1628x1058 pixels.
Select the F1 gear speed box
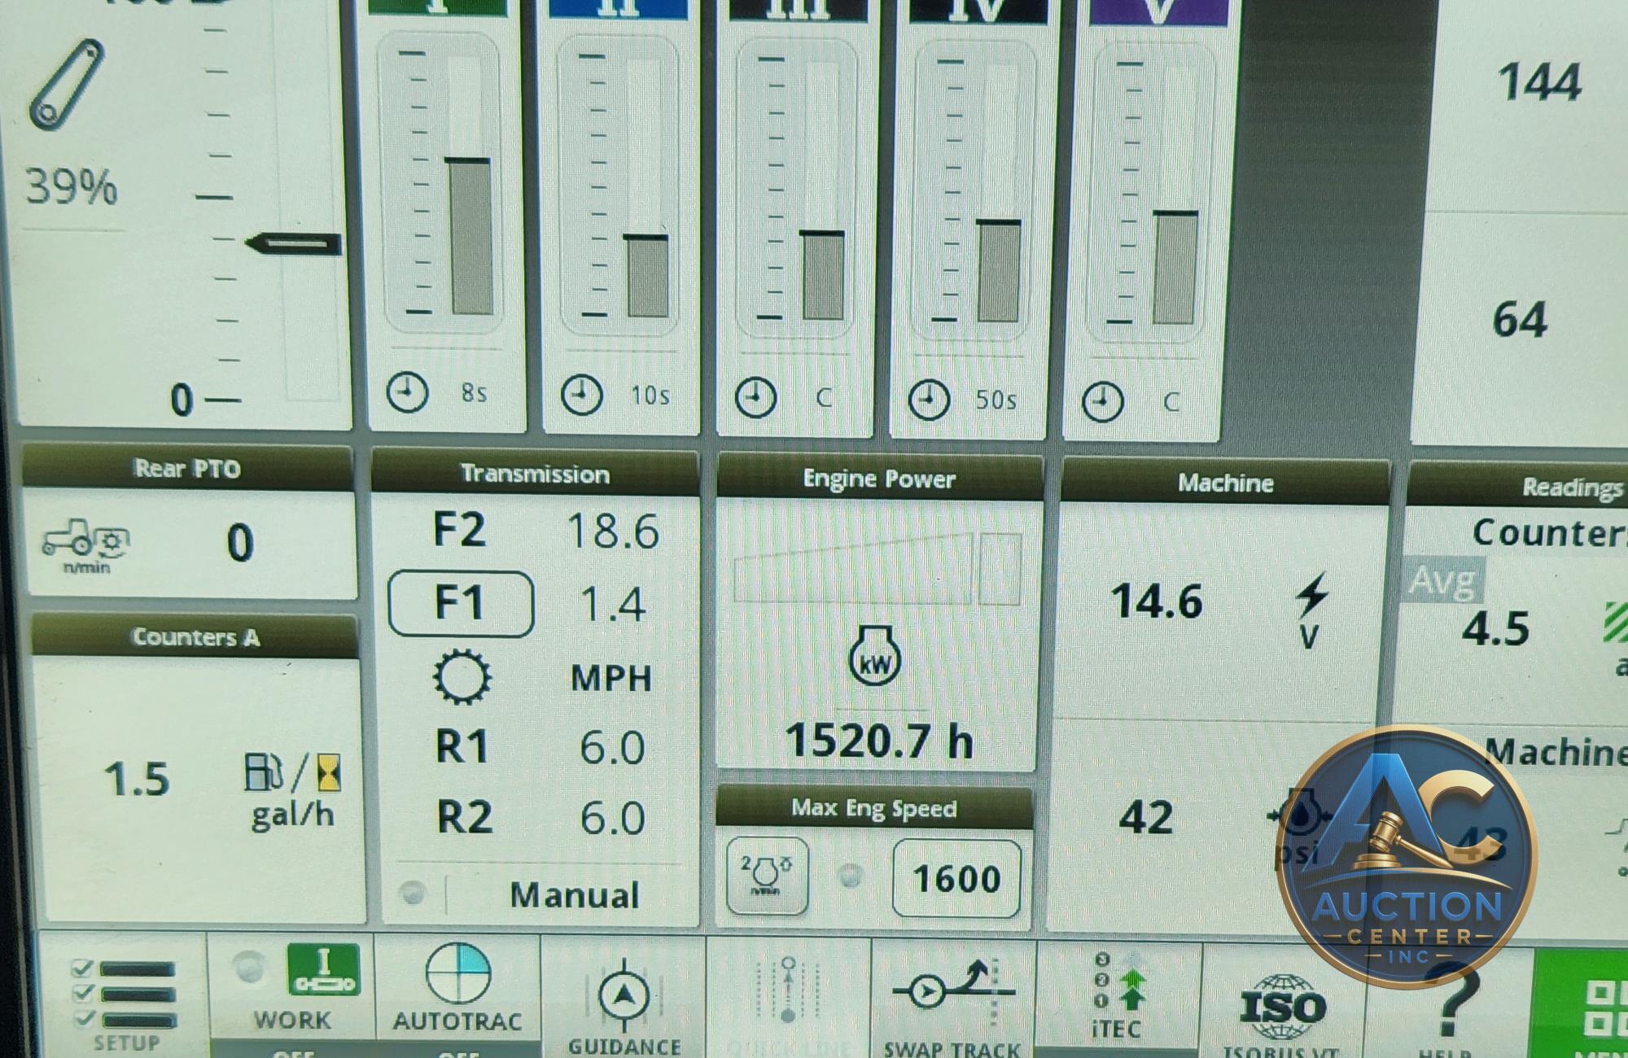(461, 604)
